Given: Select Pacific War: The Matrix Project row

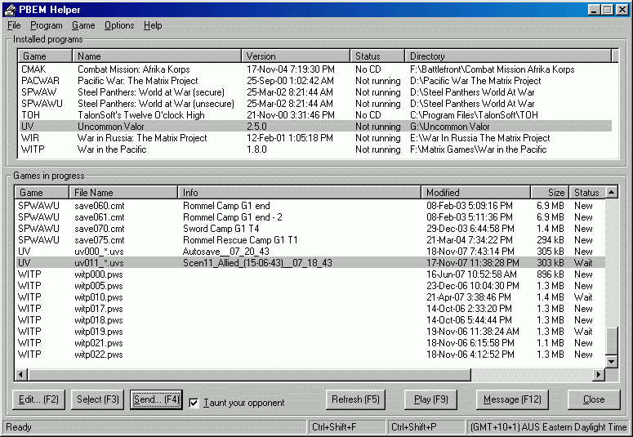Looking at the screenshot, I should coord(316,81).
